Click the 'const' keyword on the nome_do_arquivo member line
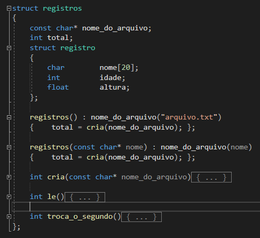Image resolution: width=260 pixels, height=238 pixels. [x=41, y=28]
